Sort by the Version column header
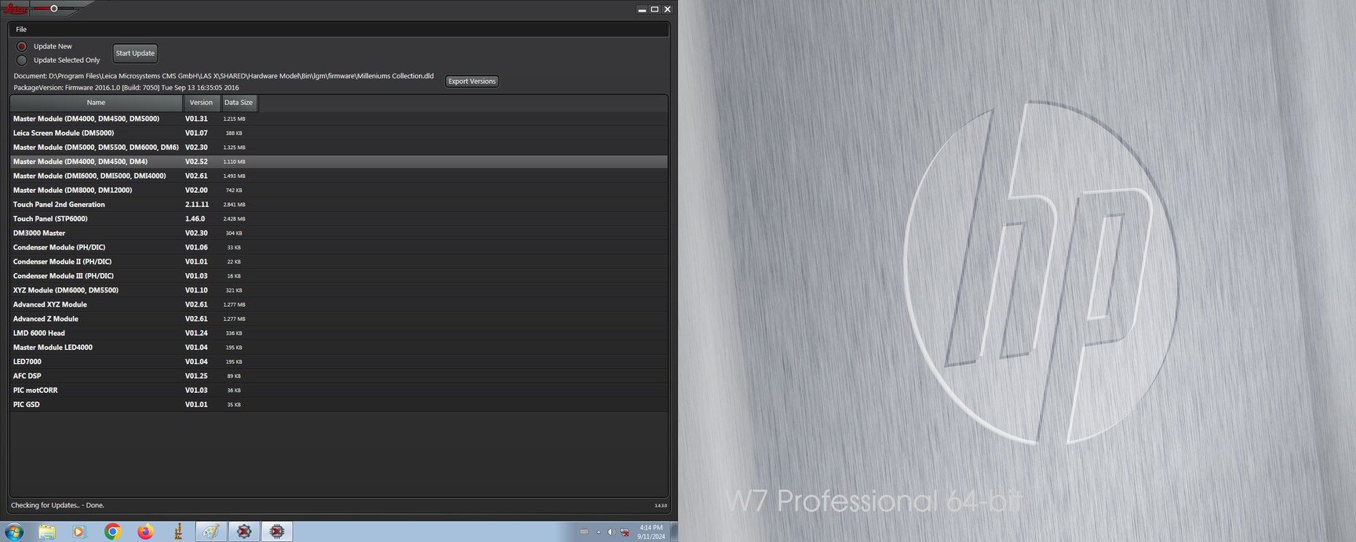Image resolution: width=1356 pixels, height=542 pixels. pyautogui.click(x=201, y=103)
